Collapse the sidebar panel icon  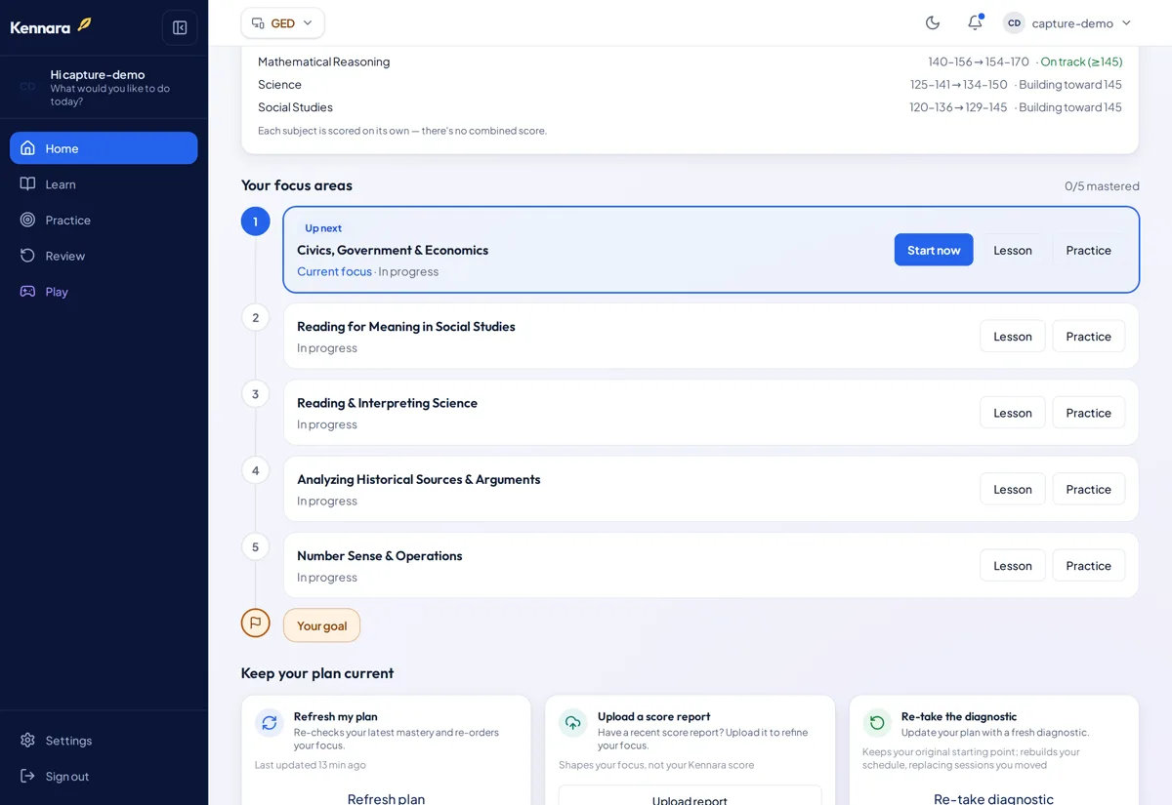coord(180,27)
